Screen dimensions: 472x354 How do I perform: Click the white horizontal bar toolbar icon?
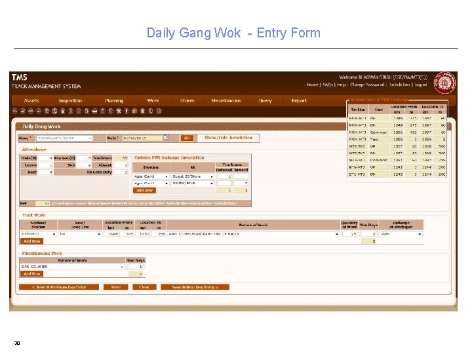click(94, 111)
